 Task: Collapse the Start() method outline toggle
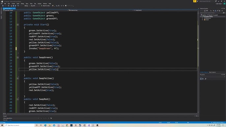pos(18,25)
